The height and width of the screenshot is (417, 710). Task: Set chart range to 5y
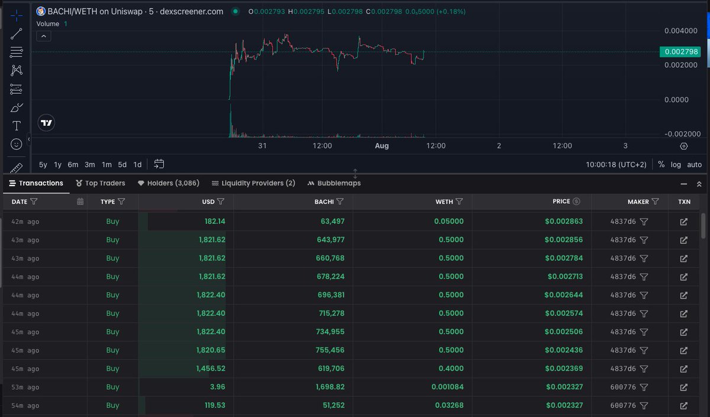click(x=43, y=164)
